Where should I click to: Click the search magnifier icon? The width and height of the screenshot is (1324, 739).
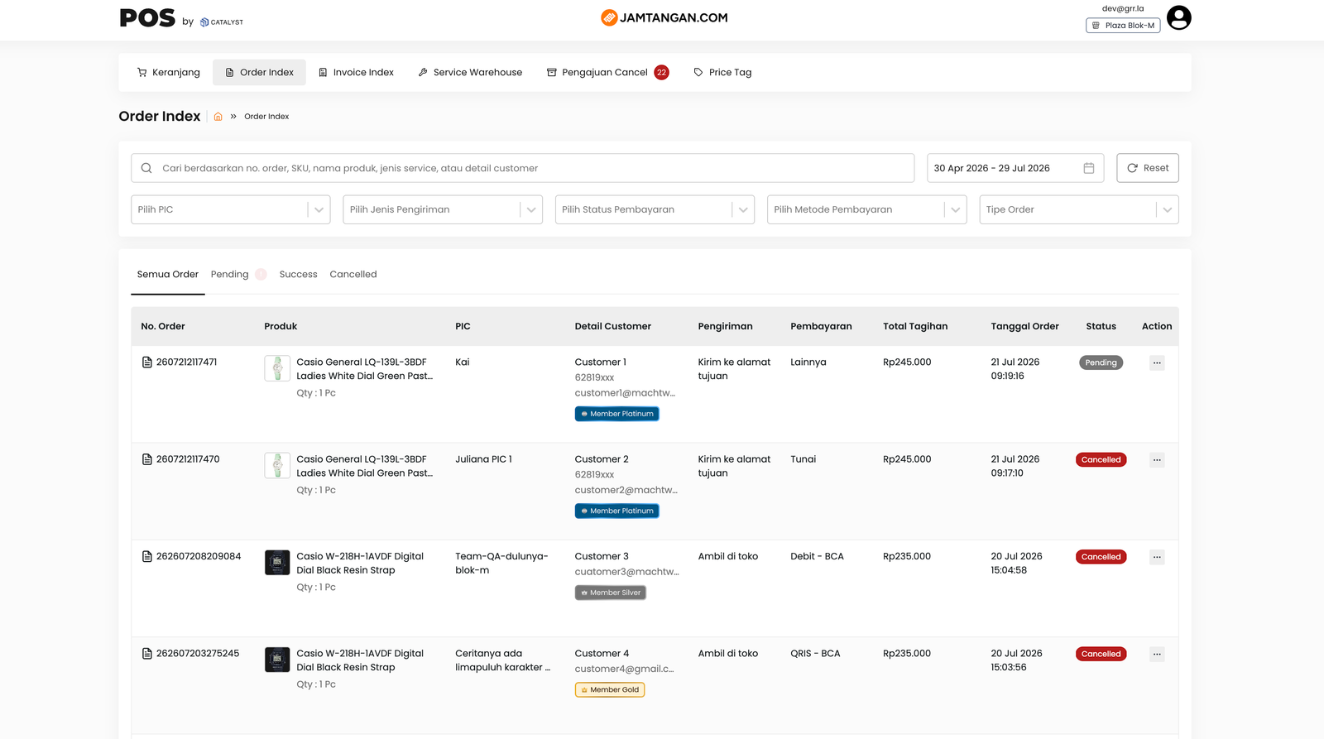146,168
